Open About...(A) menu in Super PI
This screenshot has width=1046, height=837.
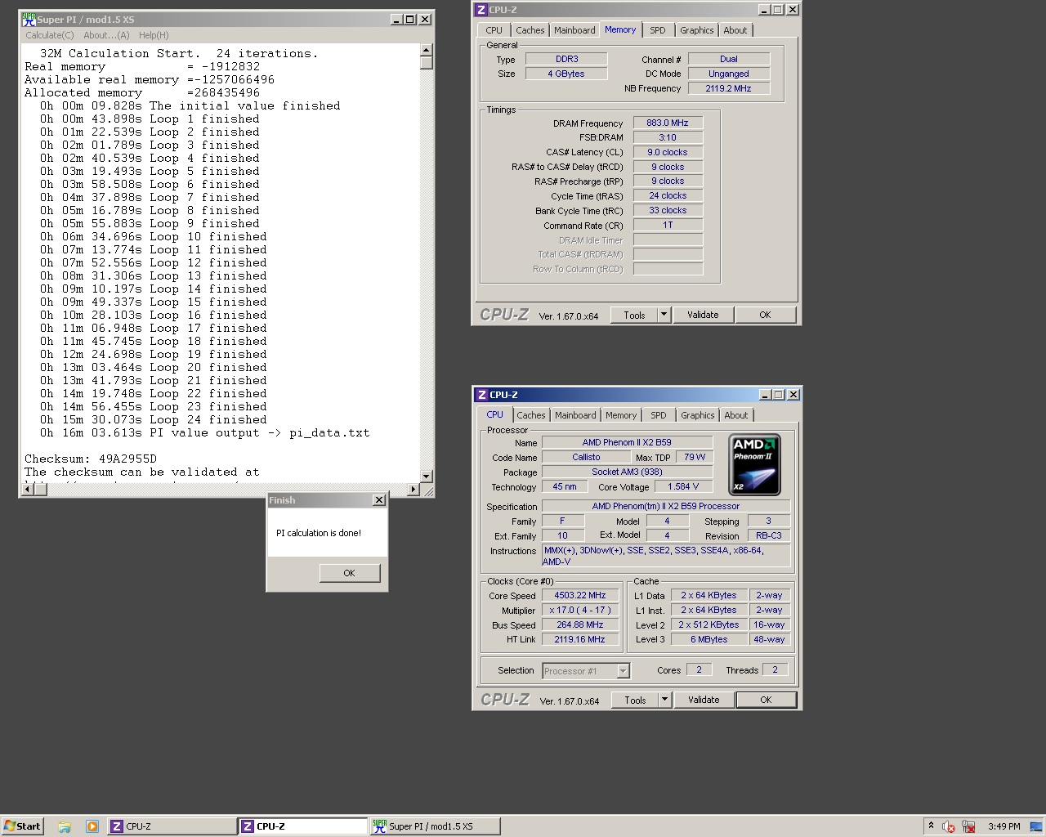point(106,35)
